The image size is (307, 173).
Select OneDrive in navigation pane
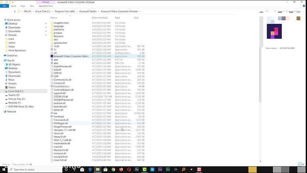[x=12, y=55]
